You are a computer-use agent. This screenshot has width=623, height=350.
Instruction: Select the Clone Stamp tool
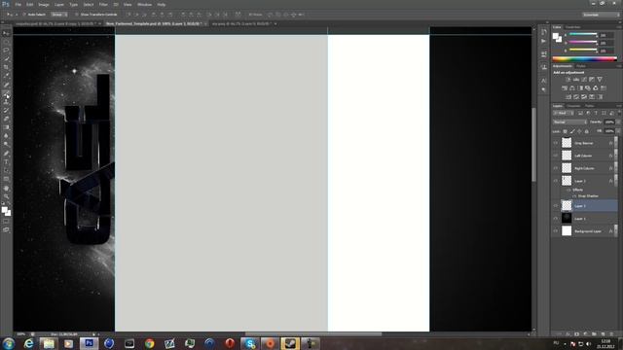tap(6, 102)
